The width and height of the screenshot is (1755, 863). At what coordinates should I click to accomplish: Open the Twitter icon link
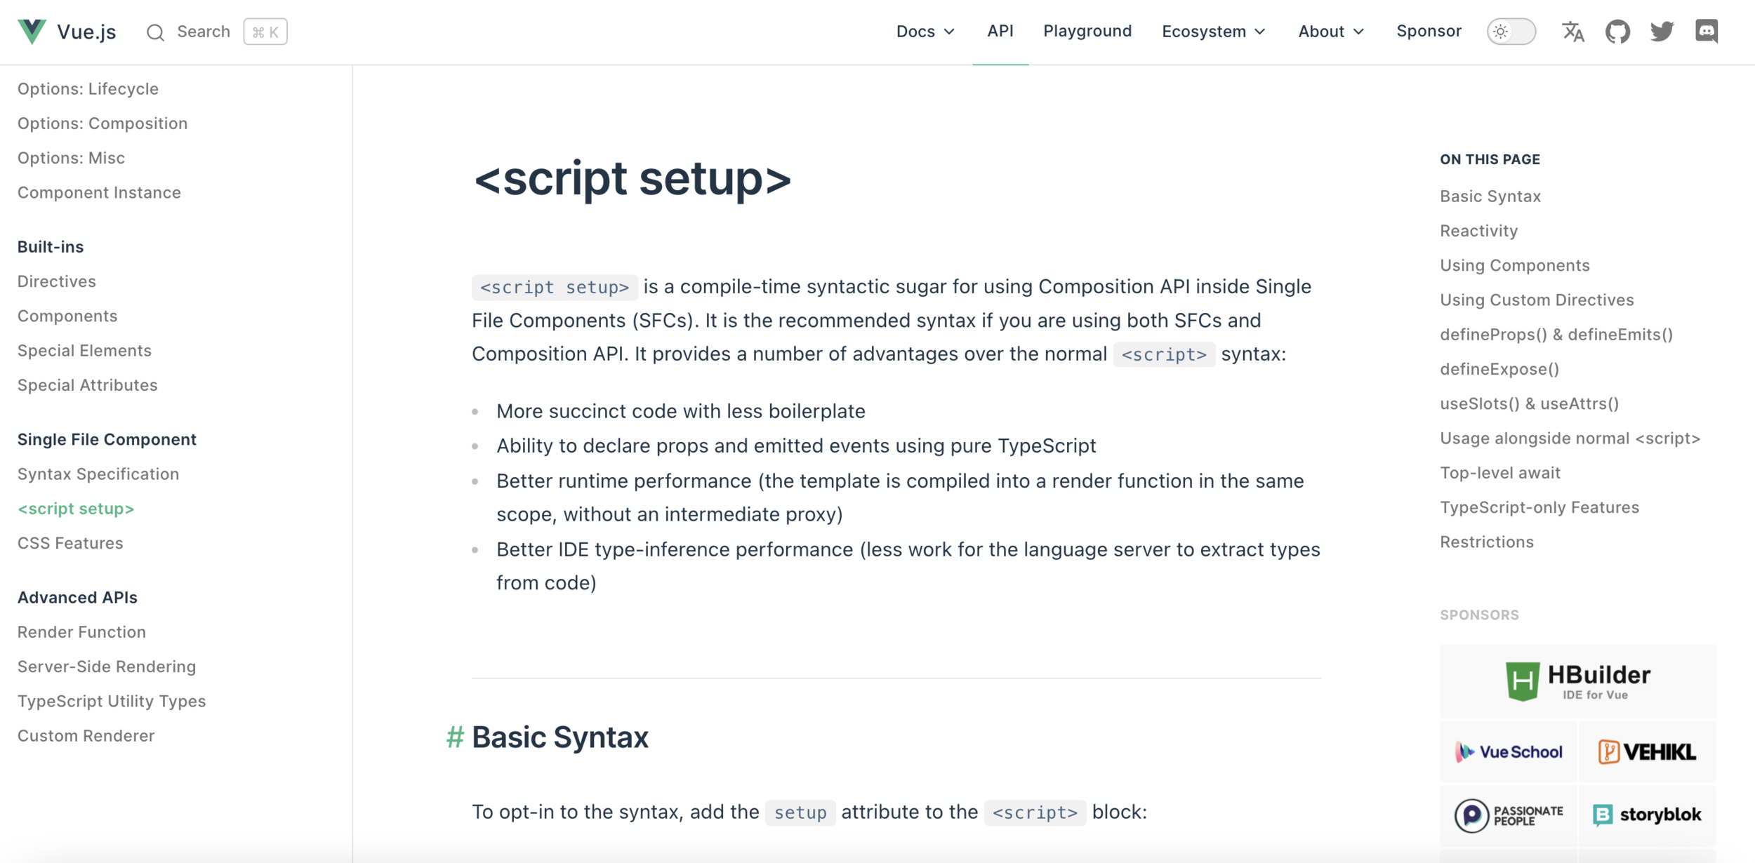point(1662,32)
